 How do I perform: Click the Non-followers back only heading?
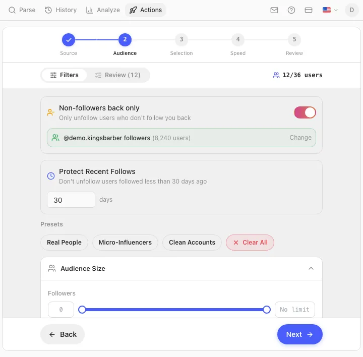point(99,108)
